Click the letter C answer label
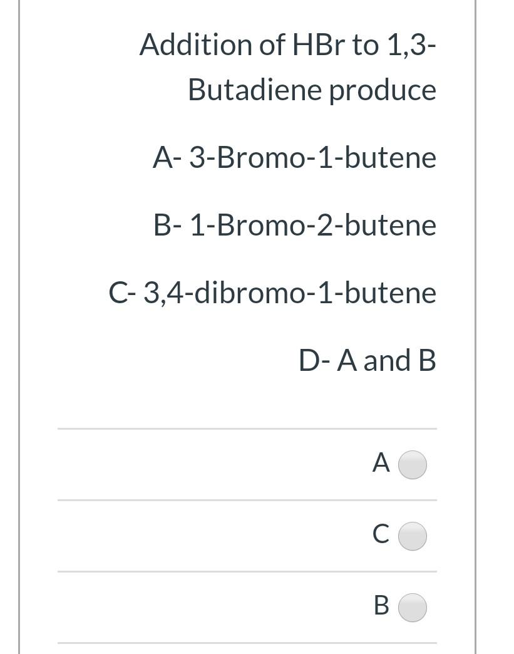514x654 pixels. click(x=381, y=534)
